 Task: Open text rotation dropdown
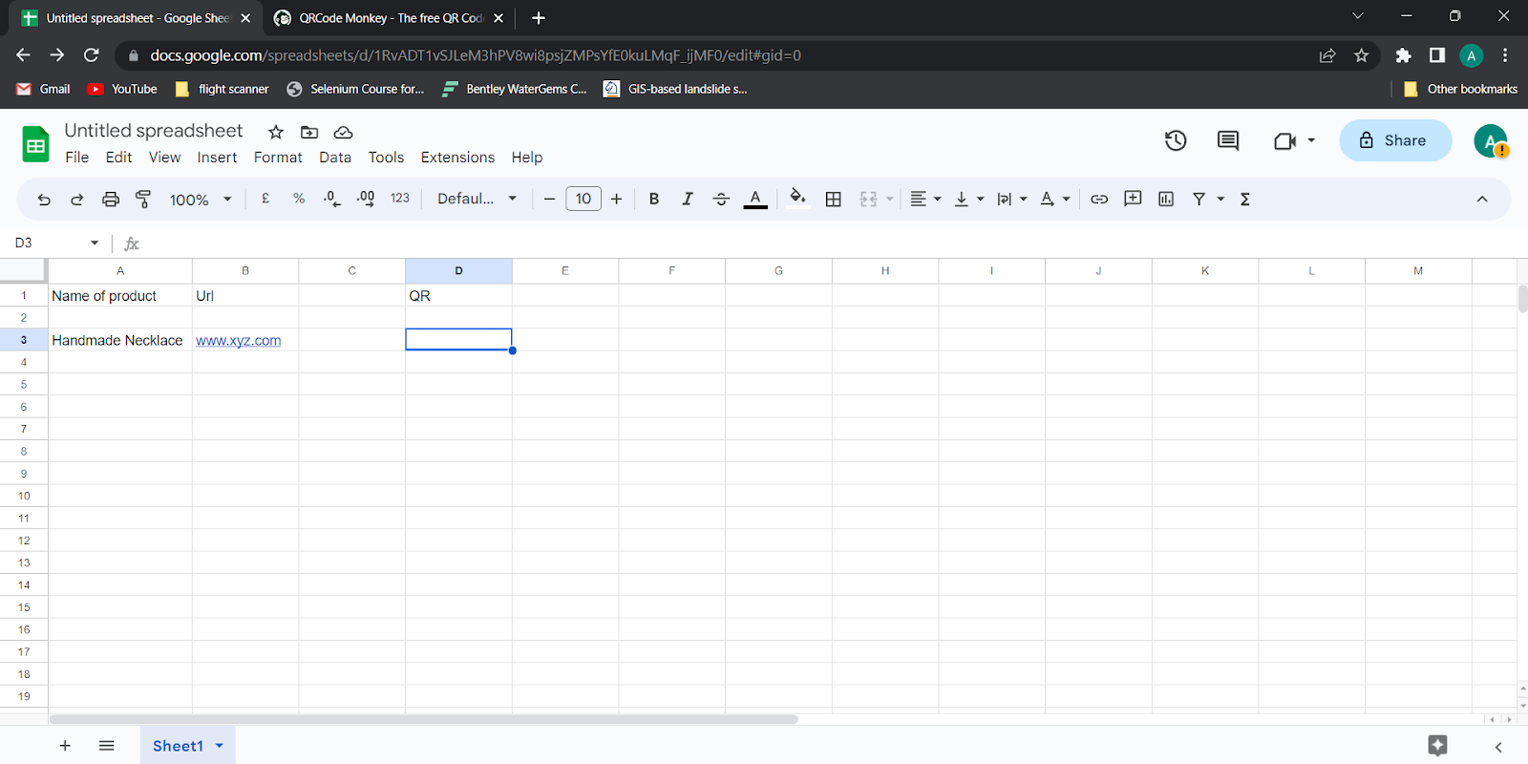(x=1055, y=199)
